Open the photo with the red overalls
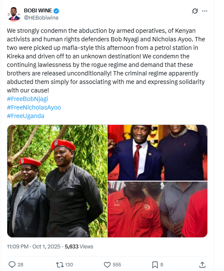 pos(157,209)
